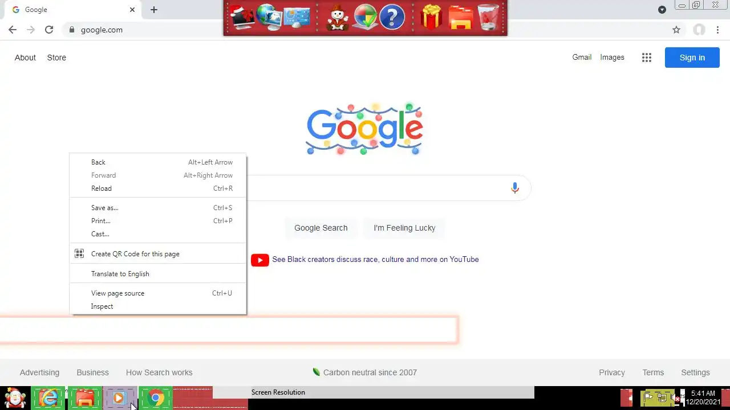Click the Chrome icon on the taskbar
The width and height of the screenshot is (730, 410).
coord(156,398)
